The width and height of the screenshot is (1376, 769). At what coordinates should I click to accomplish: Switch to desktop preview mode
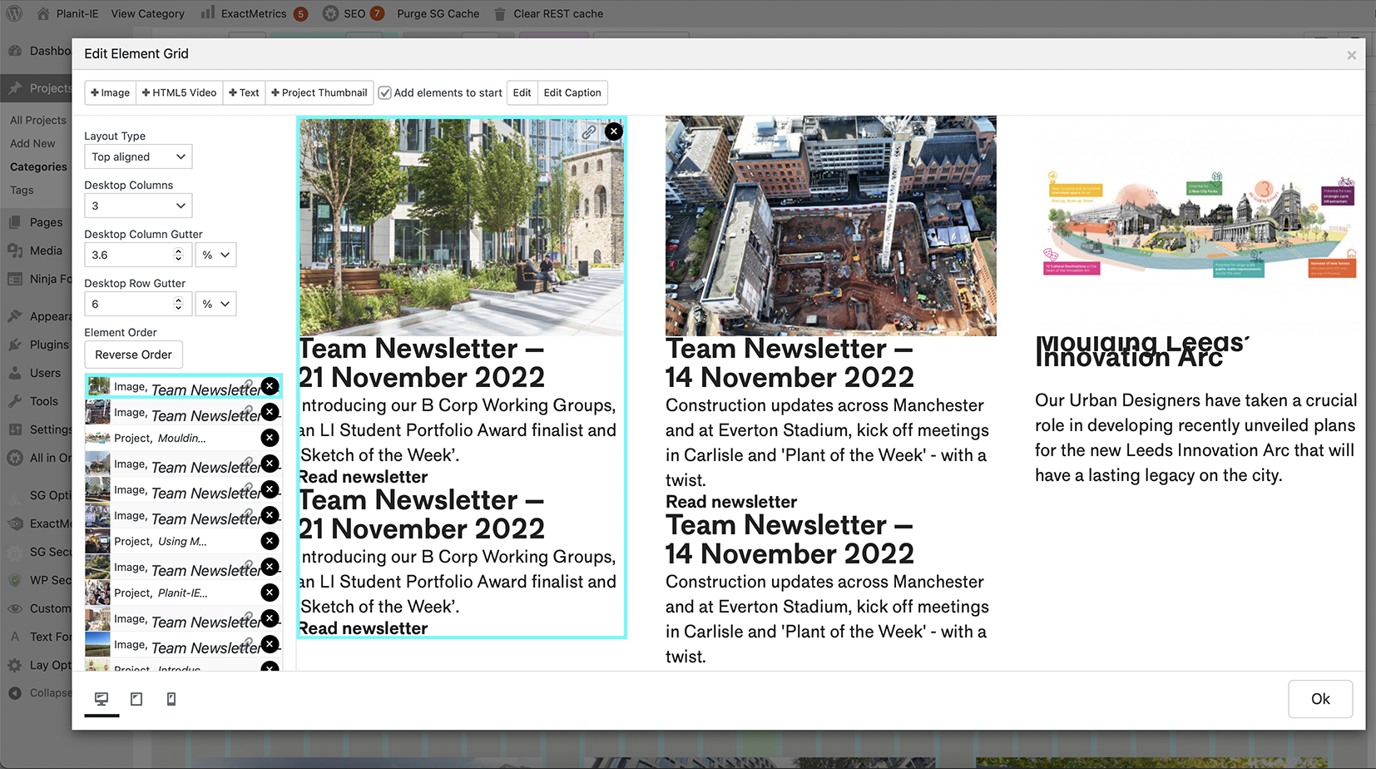coord(101,699)
